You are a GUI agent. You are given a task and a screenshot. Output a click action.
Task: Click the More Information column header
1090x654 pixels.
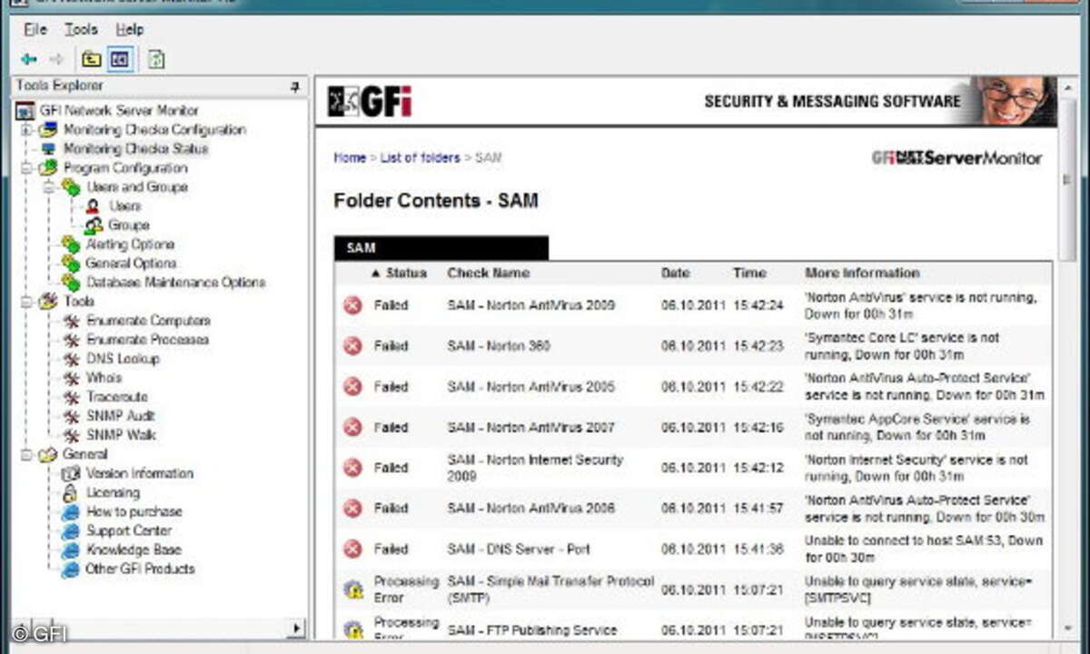point(862,272)
